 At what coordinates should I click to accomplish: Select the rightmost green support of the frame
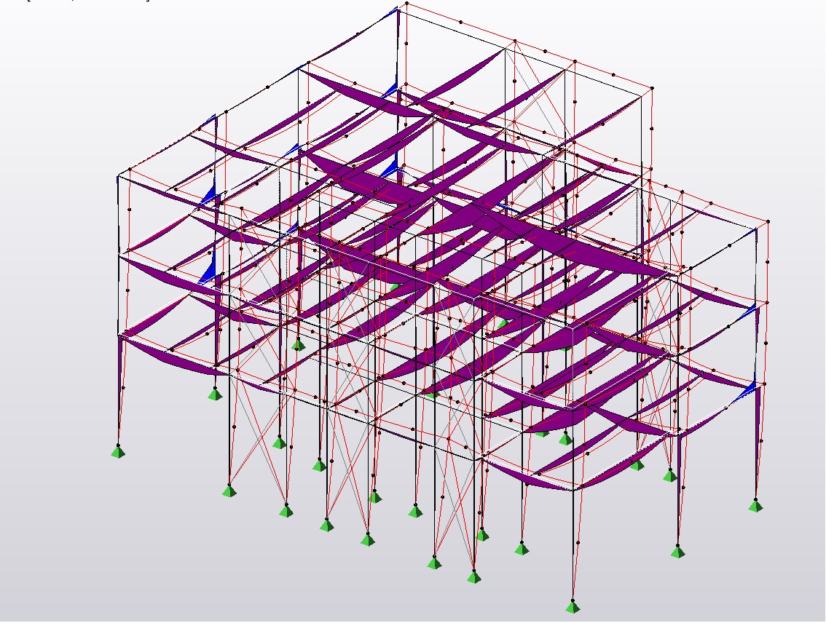coord(756,506)
